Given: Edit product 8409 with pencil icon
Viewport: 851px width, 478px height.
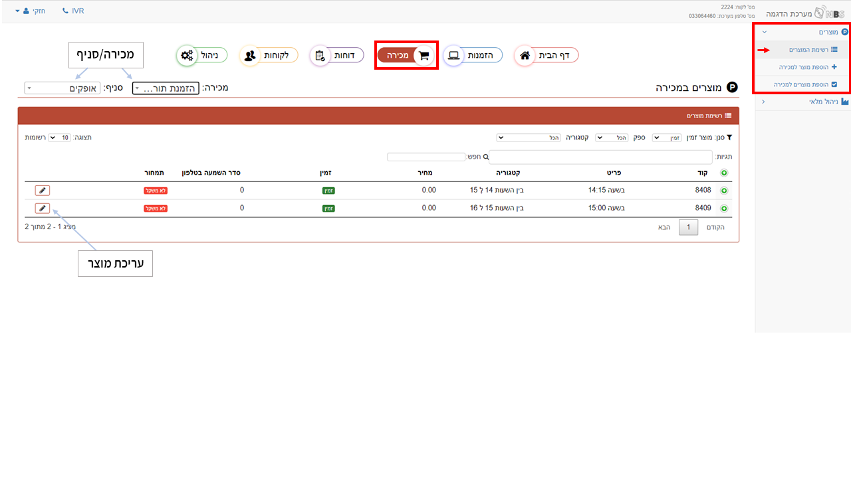Looking at the screenshot, I should click(43, 208).
